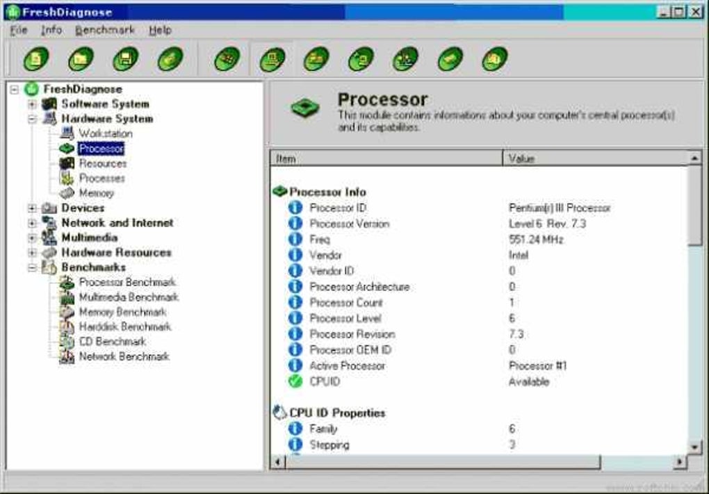This screenshot has height=494, width=709.
Task: Click the vertical scrollbar down arrow
Action: [x=694, y=447]
